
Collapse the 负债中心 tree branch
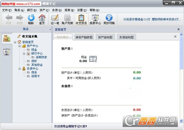pos(19,69)
